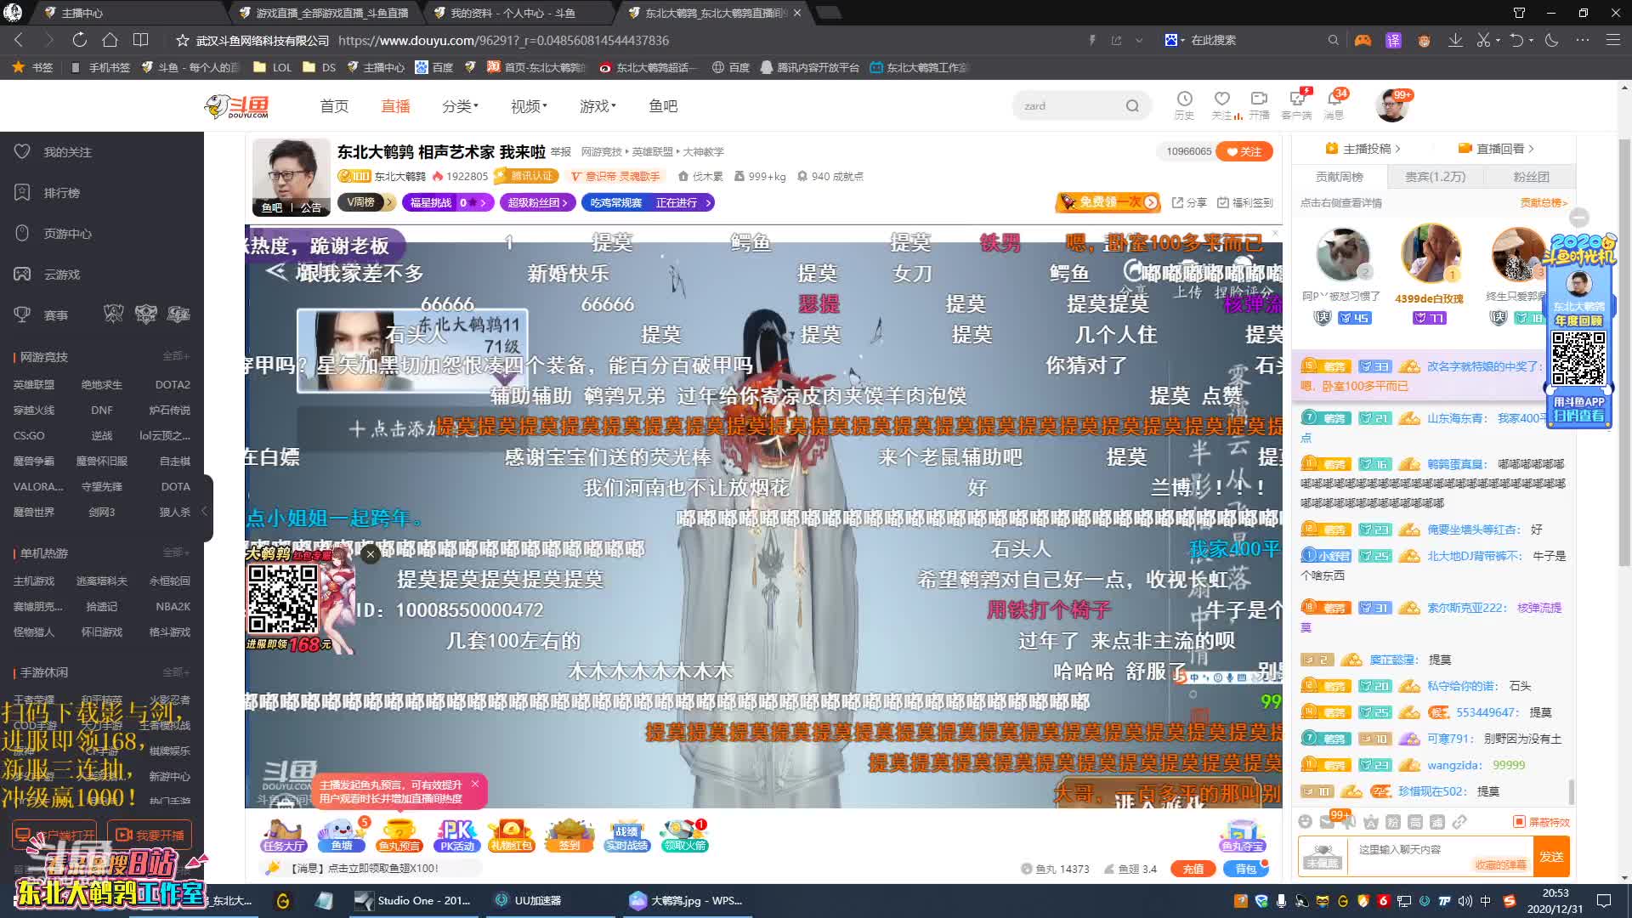Expand 手游休闲 全部 list
1632x918 pixels.
point(176,672)
